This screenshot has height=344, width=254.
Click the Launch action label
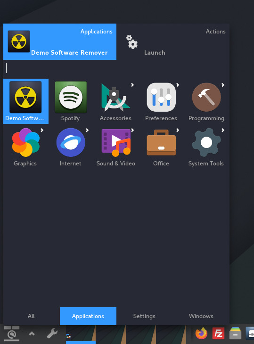pyautogui.click(x=155, y=53)
